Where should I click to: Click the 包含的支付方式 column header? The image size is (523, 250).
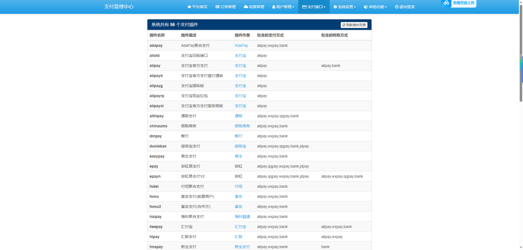click(270, 35)
